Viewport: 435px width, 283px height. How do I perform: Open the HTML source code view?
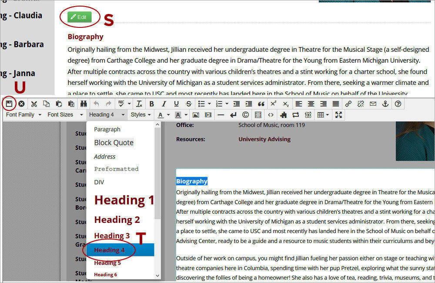coord(271,115)
